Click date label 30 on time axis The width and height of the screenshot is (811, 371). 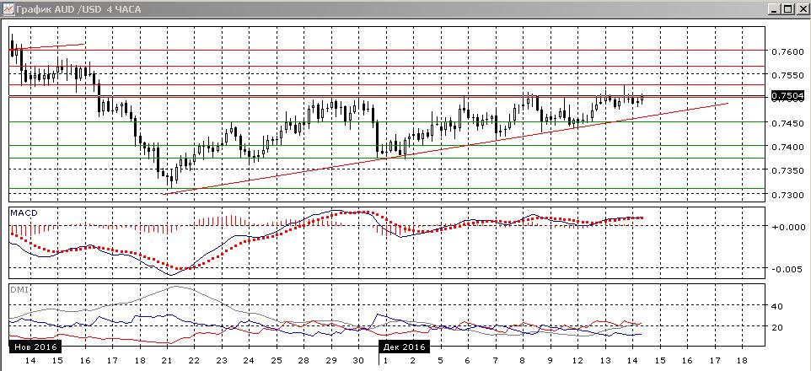tap(357, 360)
